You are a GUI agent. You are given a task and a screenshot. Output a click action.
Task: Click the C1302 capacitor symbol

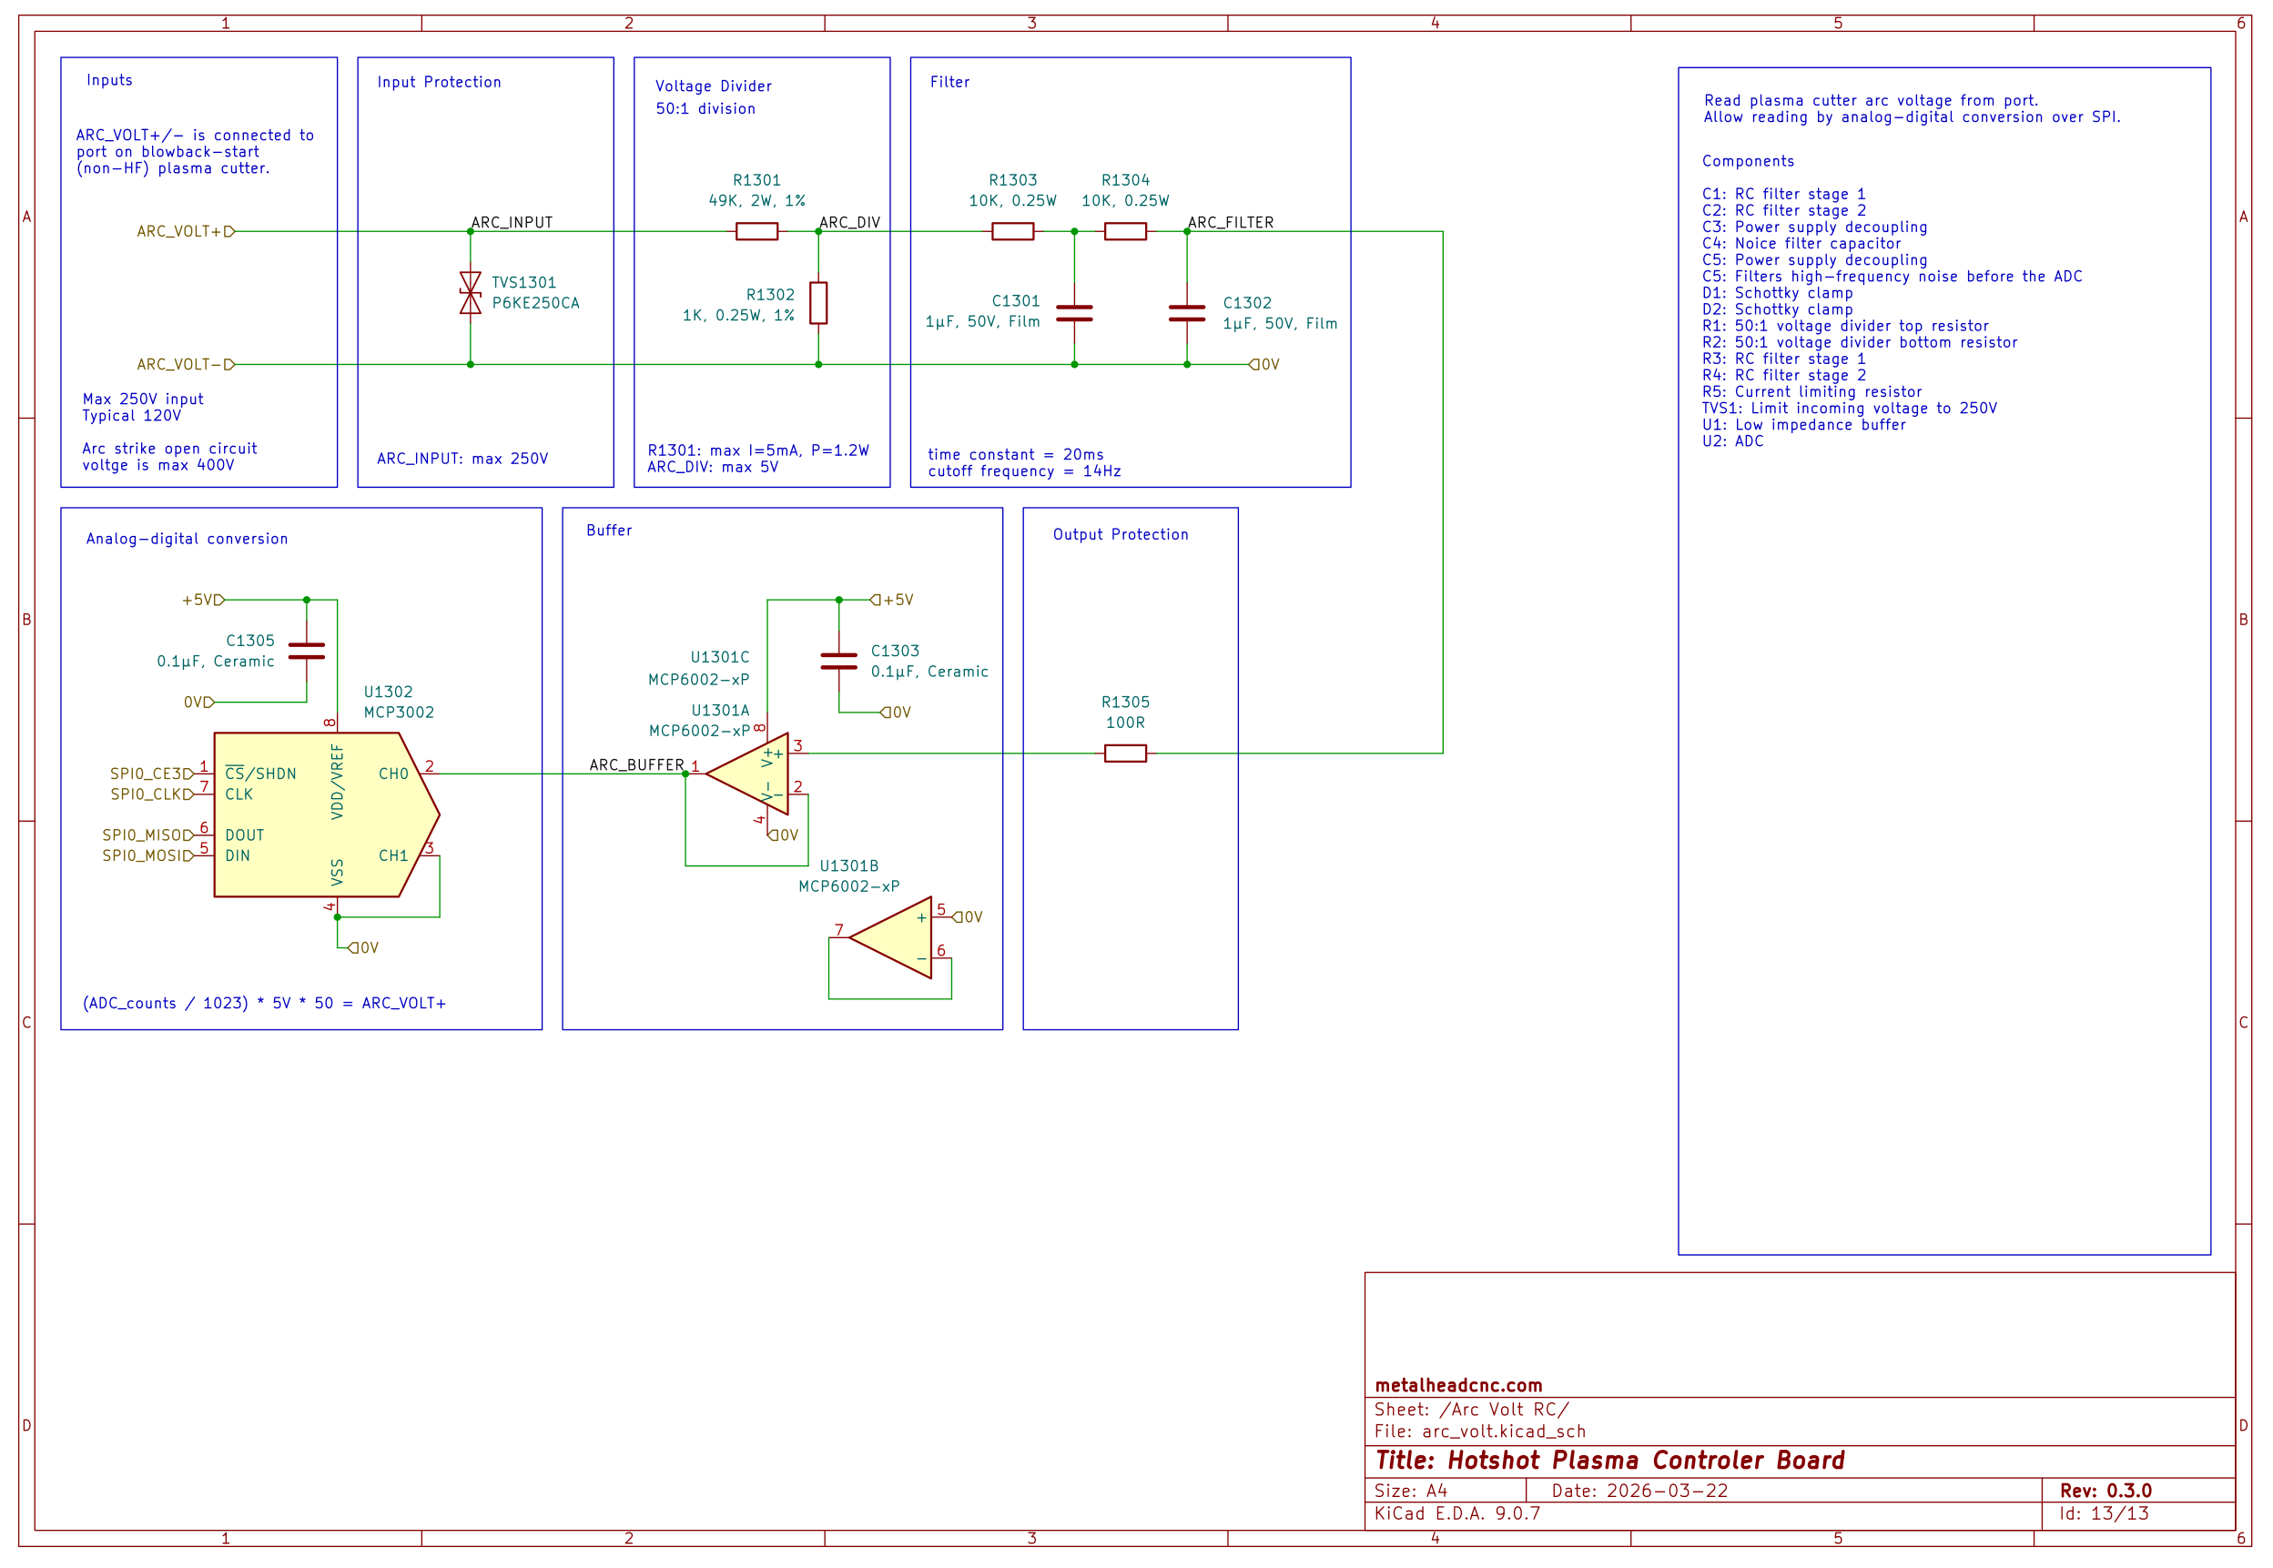[1186, 313]
